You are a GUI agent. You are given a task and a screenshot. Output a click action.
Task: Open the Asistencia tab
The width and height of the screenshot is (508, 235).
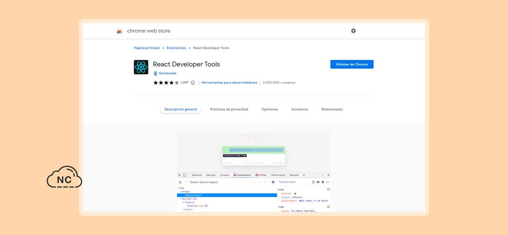[300, 109]
